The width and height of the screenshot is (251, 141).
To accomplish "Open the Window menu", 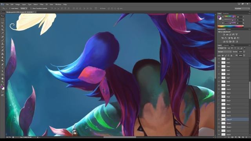I will pyautogui.click(x=58, y=4).
